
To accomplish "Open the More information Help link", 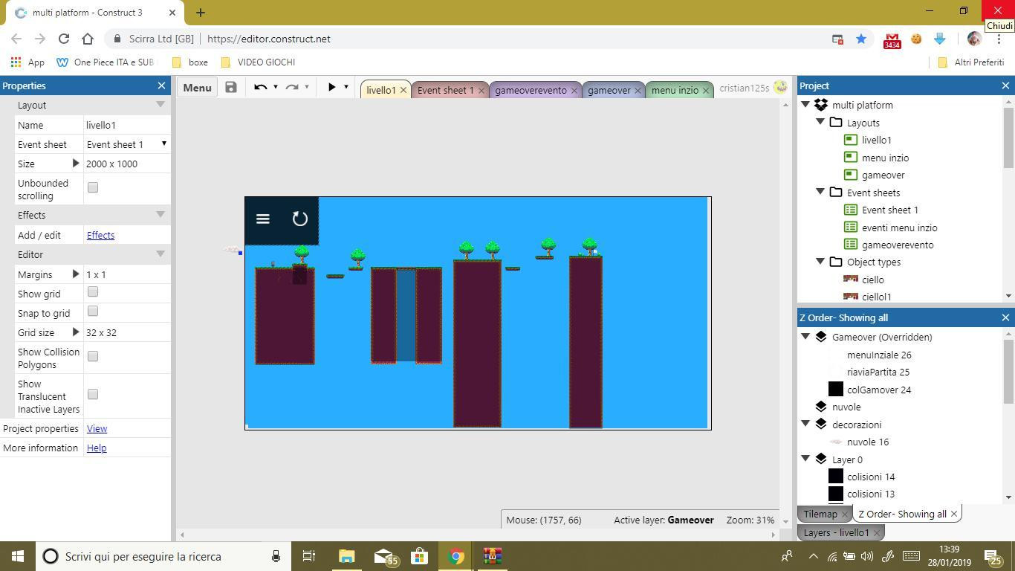I will point(97,448).
